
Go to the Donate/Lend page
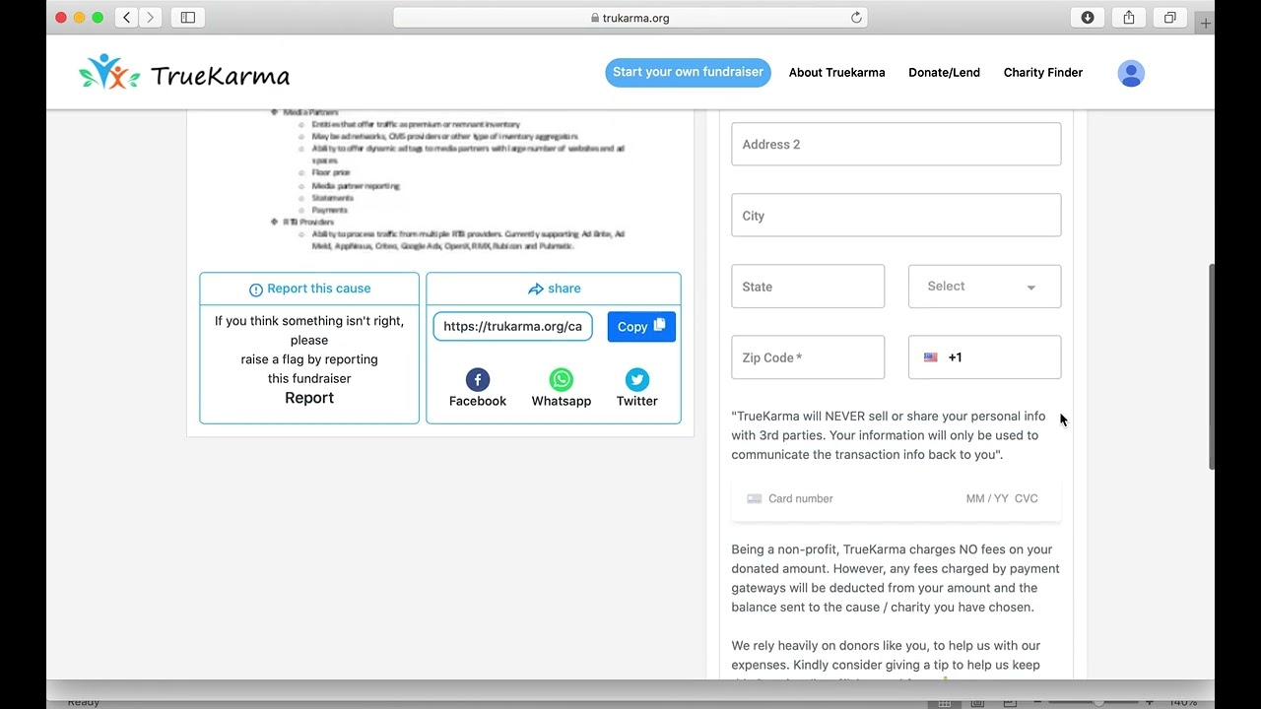point(944,73)
